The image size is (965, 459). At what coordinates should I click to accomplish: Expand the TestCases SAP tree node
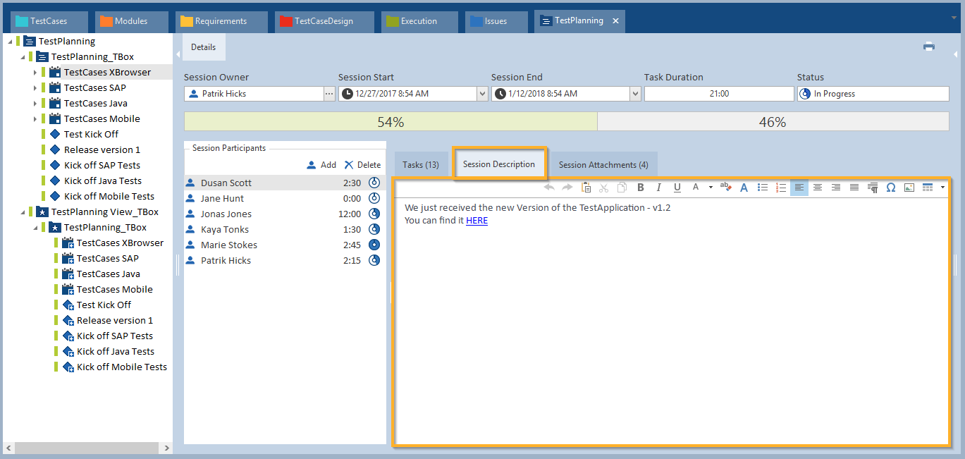click(x=35, y=88)
